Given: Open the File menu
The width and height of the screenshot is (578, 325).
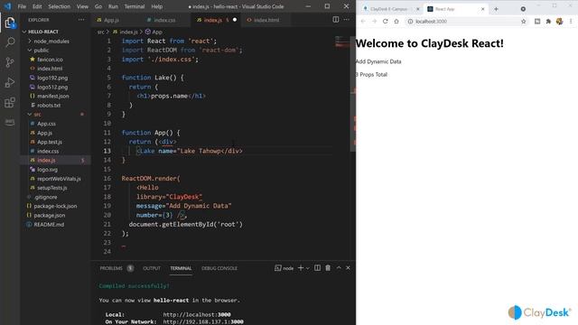Looking at the screenshot, I should click(x=22, y=6).
